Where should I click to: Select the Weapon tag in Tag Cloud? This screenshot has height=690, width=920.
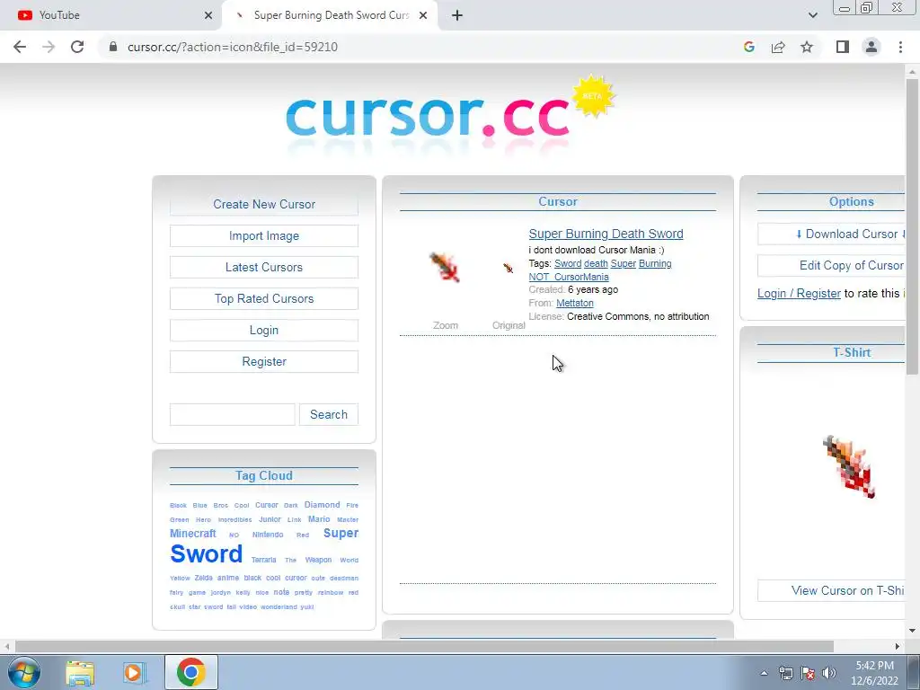tap(318, 560)
